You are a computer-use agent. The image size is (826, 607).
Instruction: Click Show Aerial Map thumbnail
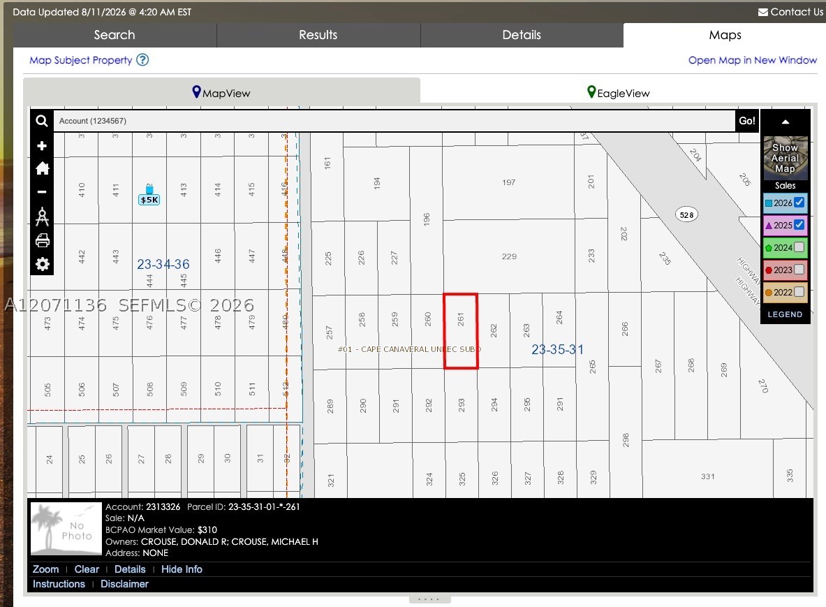pos(785,158)
